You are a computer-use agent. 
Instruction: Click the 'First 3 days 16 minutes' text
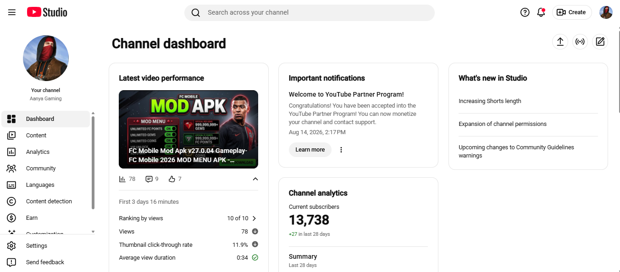point(149,202)
